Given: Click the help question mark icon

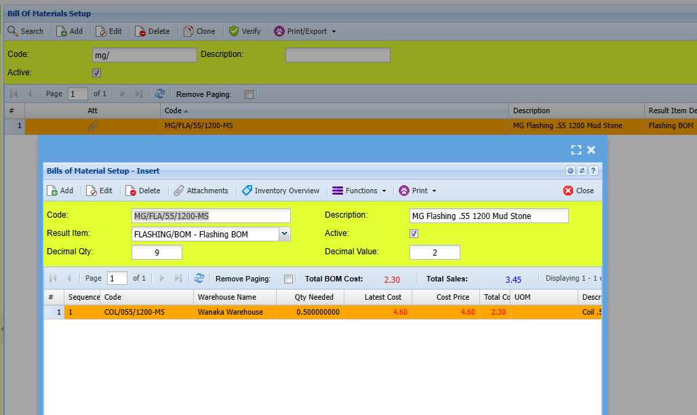Looking at the screenshot, I should point(593,171).
